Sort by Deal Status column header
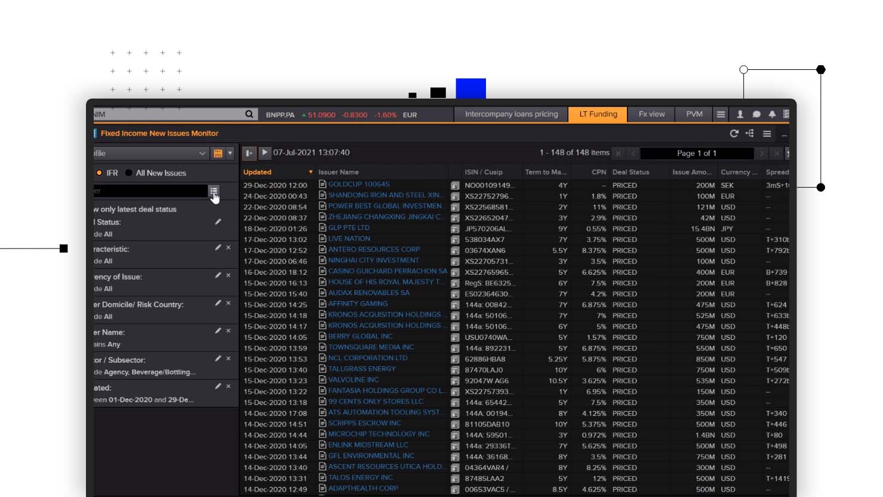The width and height of the screenshot is (883, 497). click(630, 172)
